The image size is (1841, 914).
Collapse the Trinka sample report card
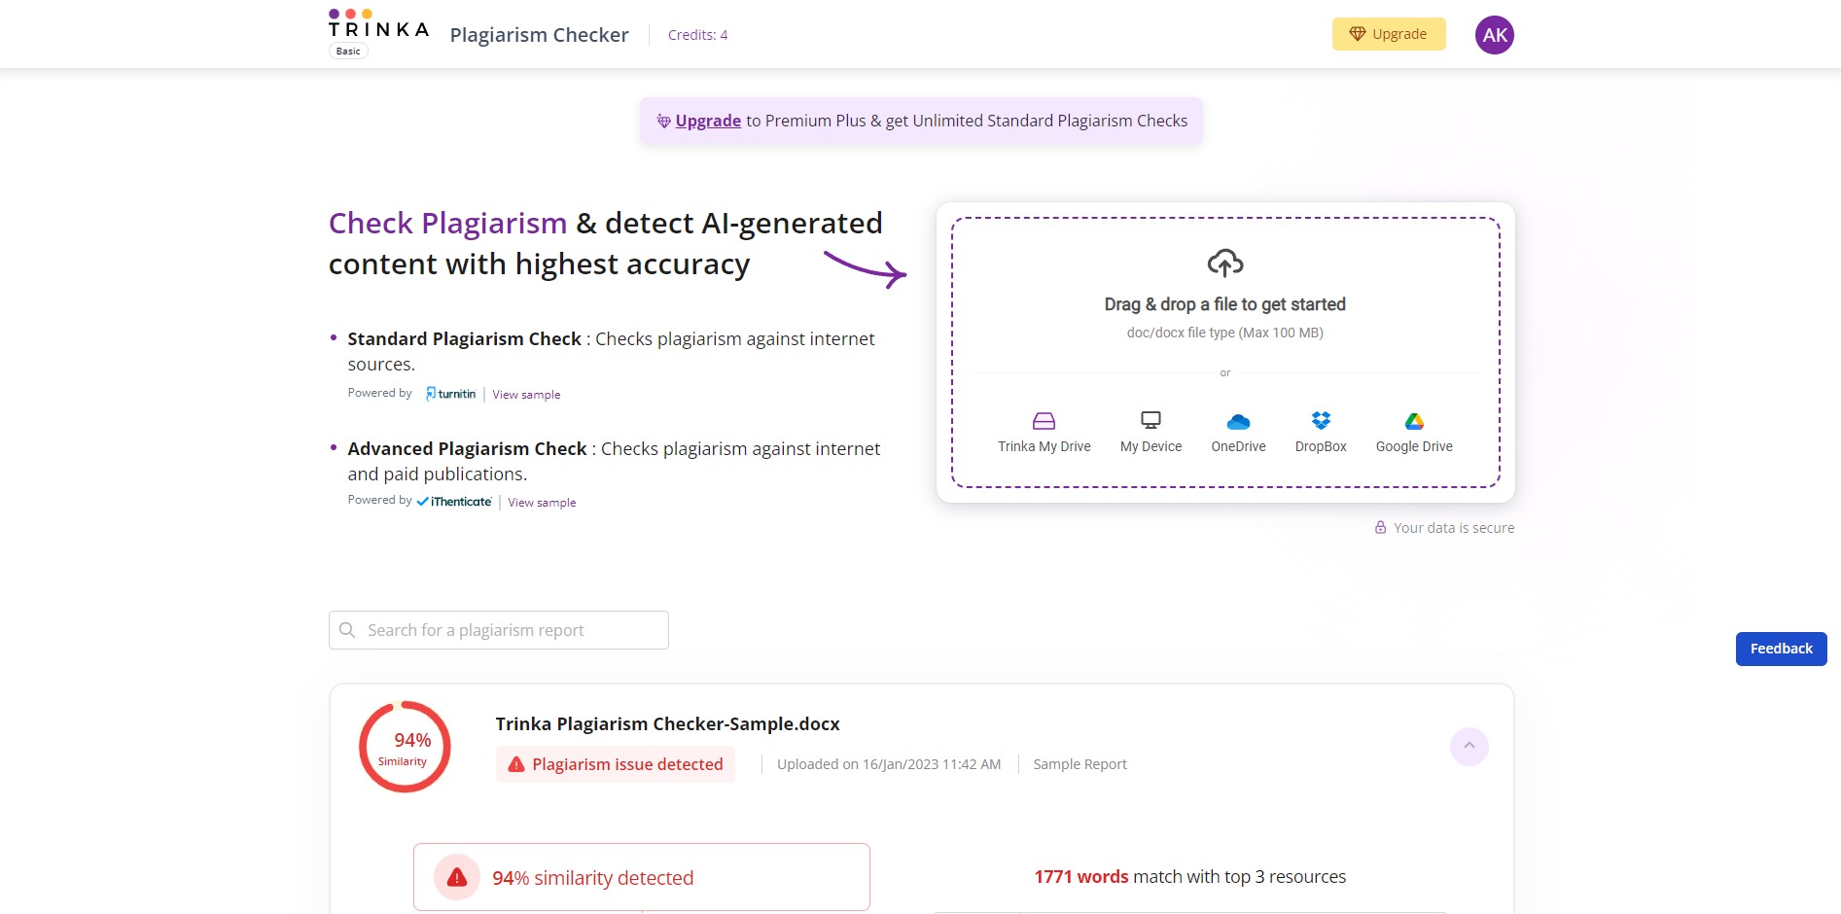1469,746
